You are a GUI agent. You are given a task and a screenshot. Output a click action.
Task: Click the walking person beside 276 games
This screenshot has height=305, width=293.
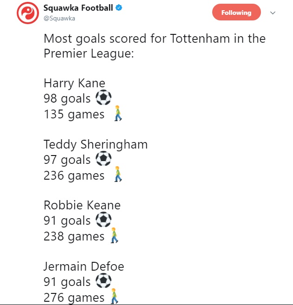[114, 296]
